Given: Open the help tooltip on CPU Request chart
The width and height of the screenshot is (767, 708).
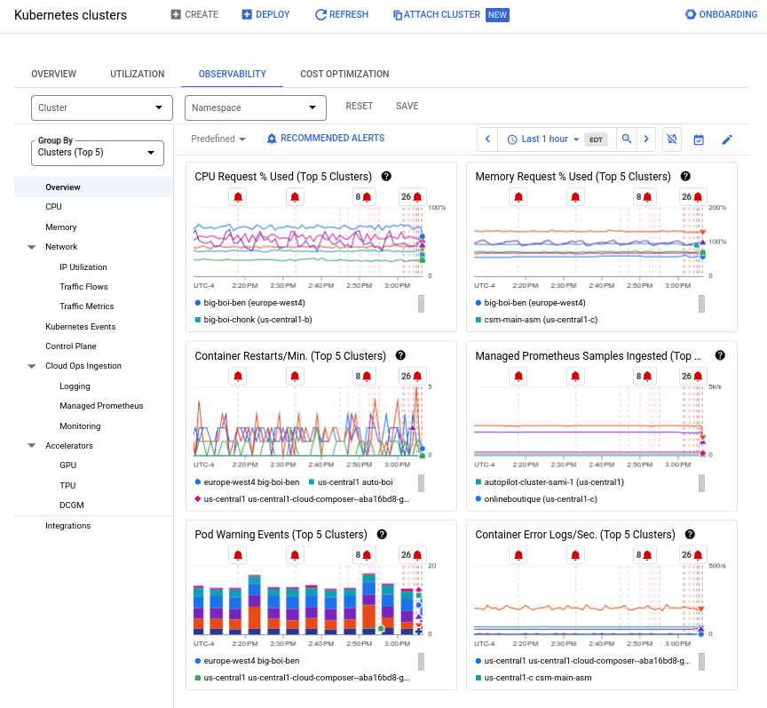Looking at the screenshot, I should (386, 176).
